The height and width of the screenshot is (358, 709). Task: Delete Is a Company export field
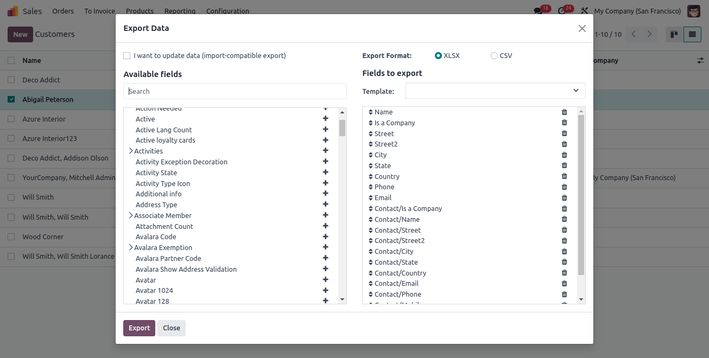565,123
